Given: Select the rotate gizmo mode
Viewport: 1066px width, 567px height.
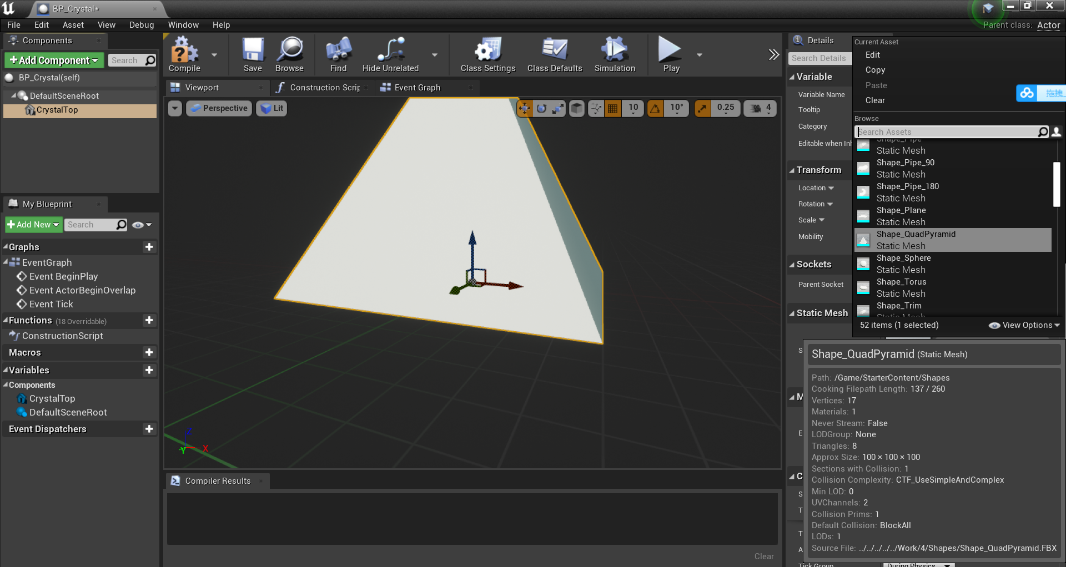Looking at the screenshot, I should tap(541, 108).
